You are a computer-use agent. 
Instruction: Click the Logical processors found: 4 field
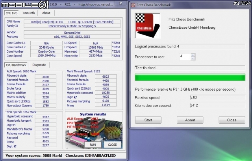point(190,47)
